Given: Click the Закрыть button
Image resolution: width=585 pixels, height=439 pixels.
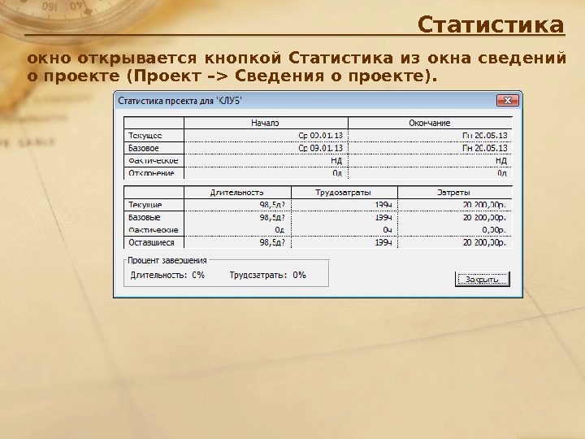Looking at the screenshot, I should coord(482,279).
